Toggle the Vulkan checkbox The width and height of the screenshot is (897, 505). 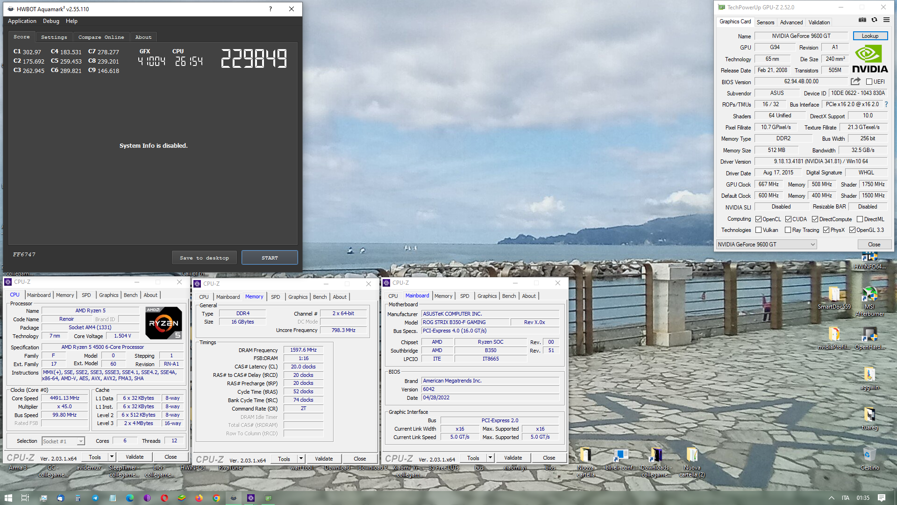tap(759, 230)
